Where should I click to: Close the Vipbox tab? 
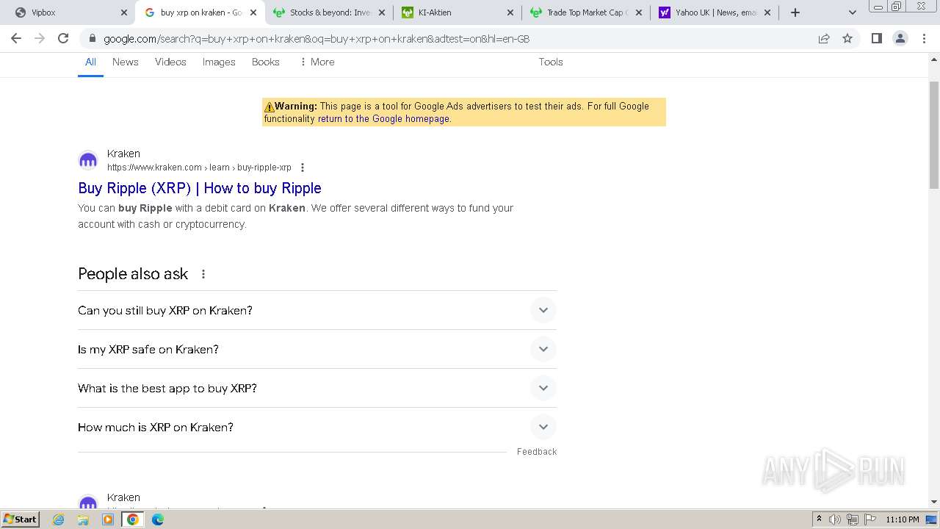(123, 12)
